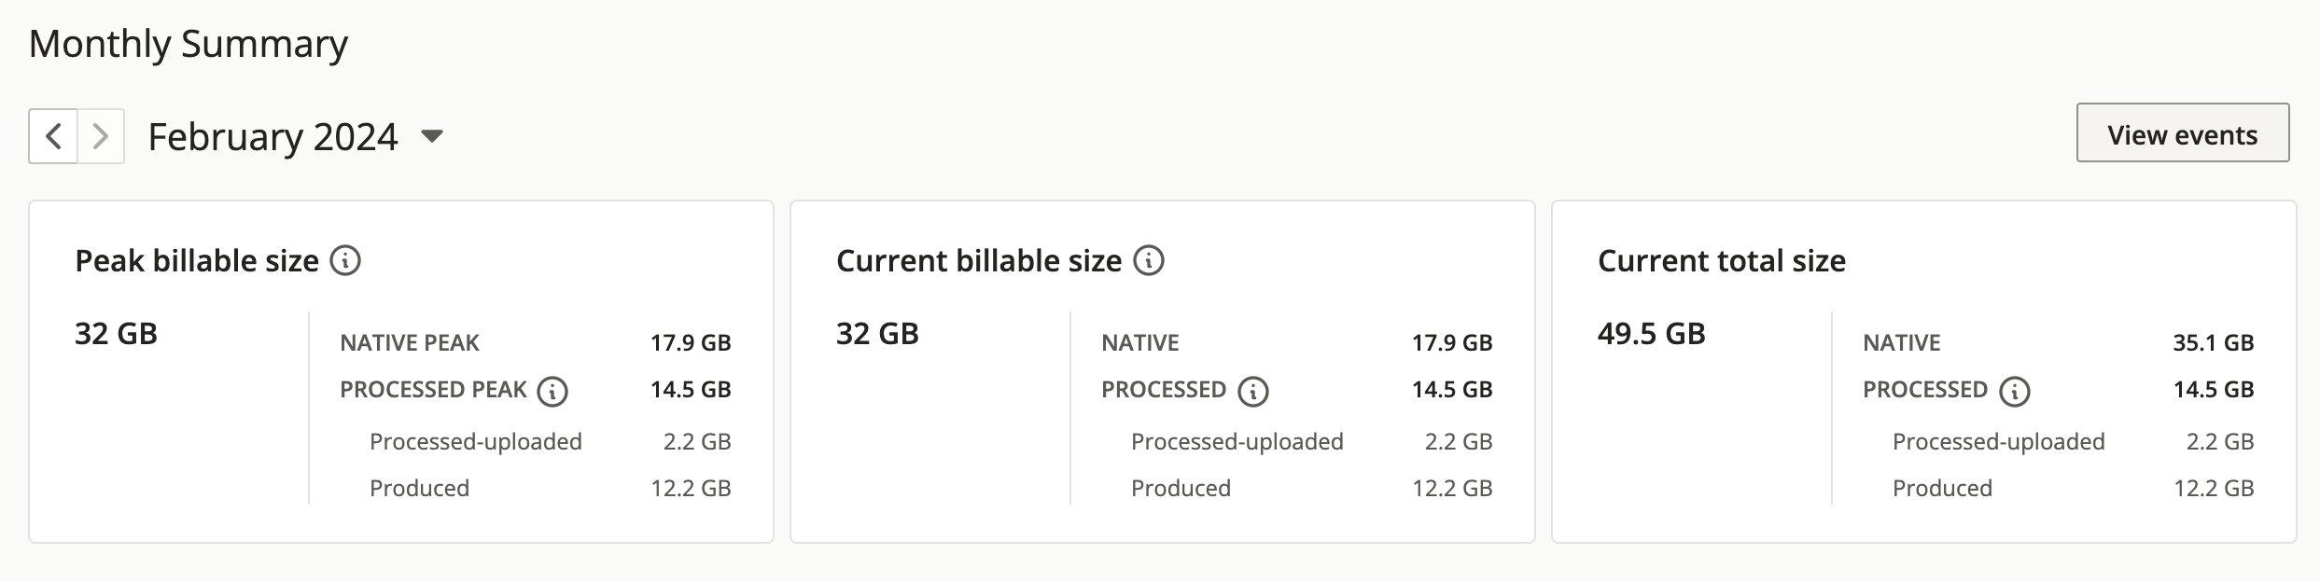Select the February 2024 month label
Screen dimensions: 2320x582
273,136
